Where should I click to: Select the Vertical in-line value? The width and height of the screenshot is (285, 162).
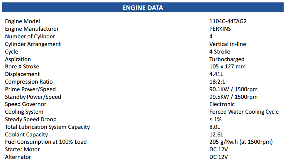(x=228, y=44)
